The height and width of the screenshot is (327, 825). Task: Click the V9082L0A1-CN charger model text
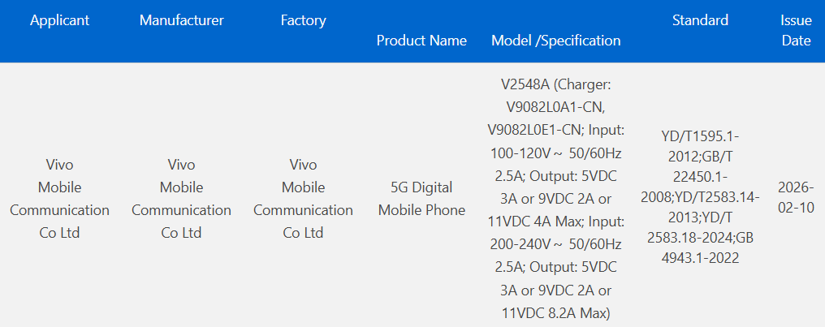click(555, 107)
